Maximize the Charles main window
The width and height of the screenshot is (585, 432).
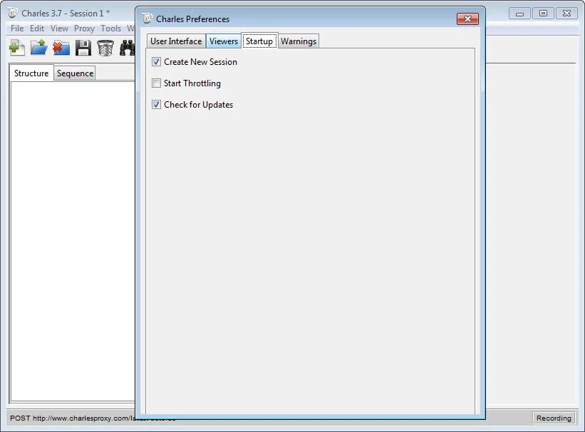(543, 14)
